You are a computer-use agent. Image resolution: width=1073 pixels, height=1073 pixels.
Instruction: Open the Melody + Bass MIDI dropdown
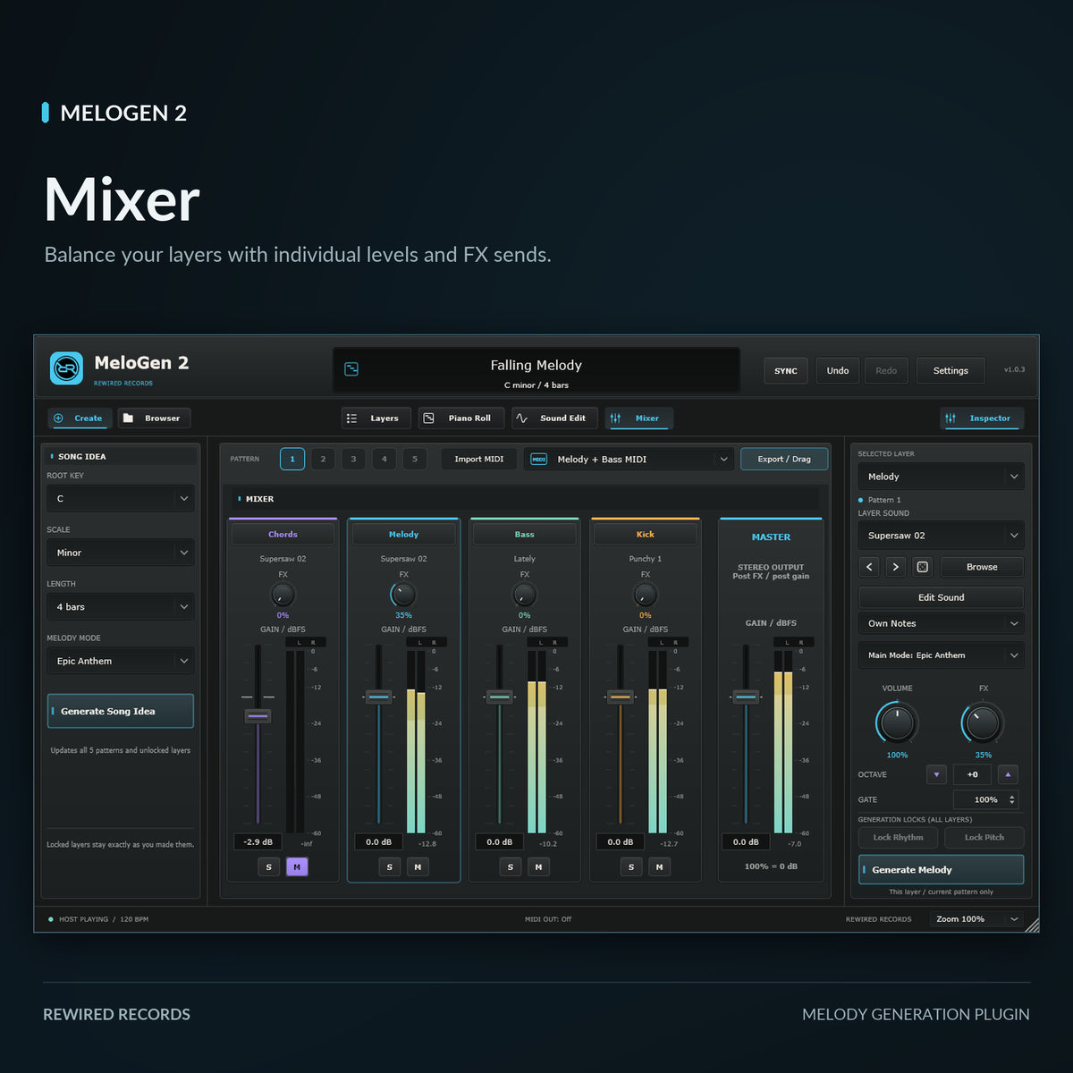pyautogui.click(x=629, y=459)
